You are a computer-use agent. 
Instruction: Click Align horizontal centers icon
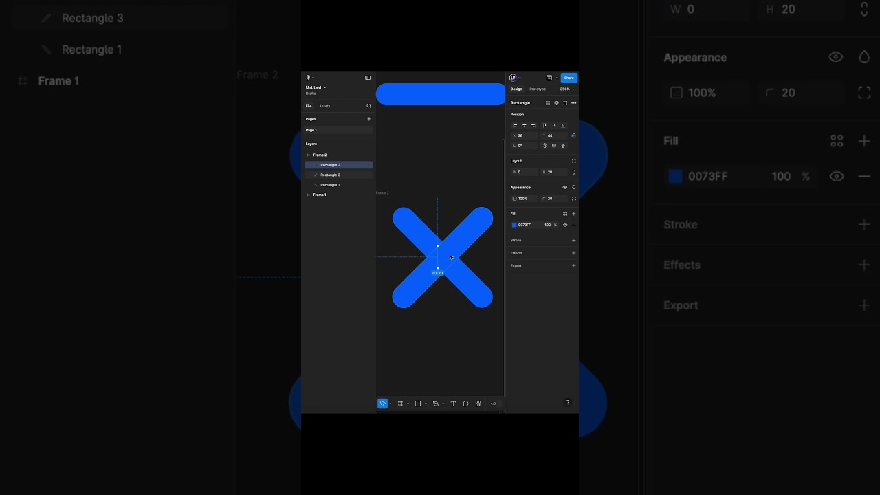coord(524,126)
